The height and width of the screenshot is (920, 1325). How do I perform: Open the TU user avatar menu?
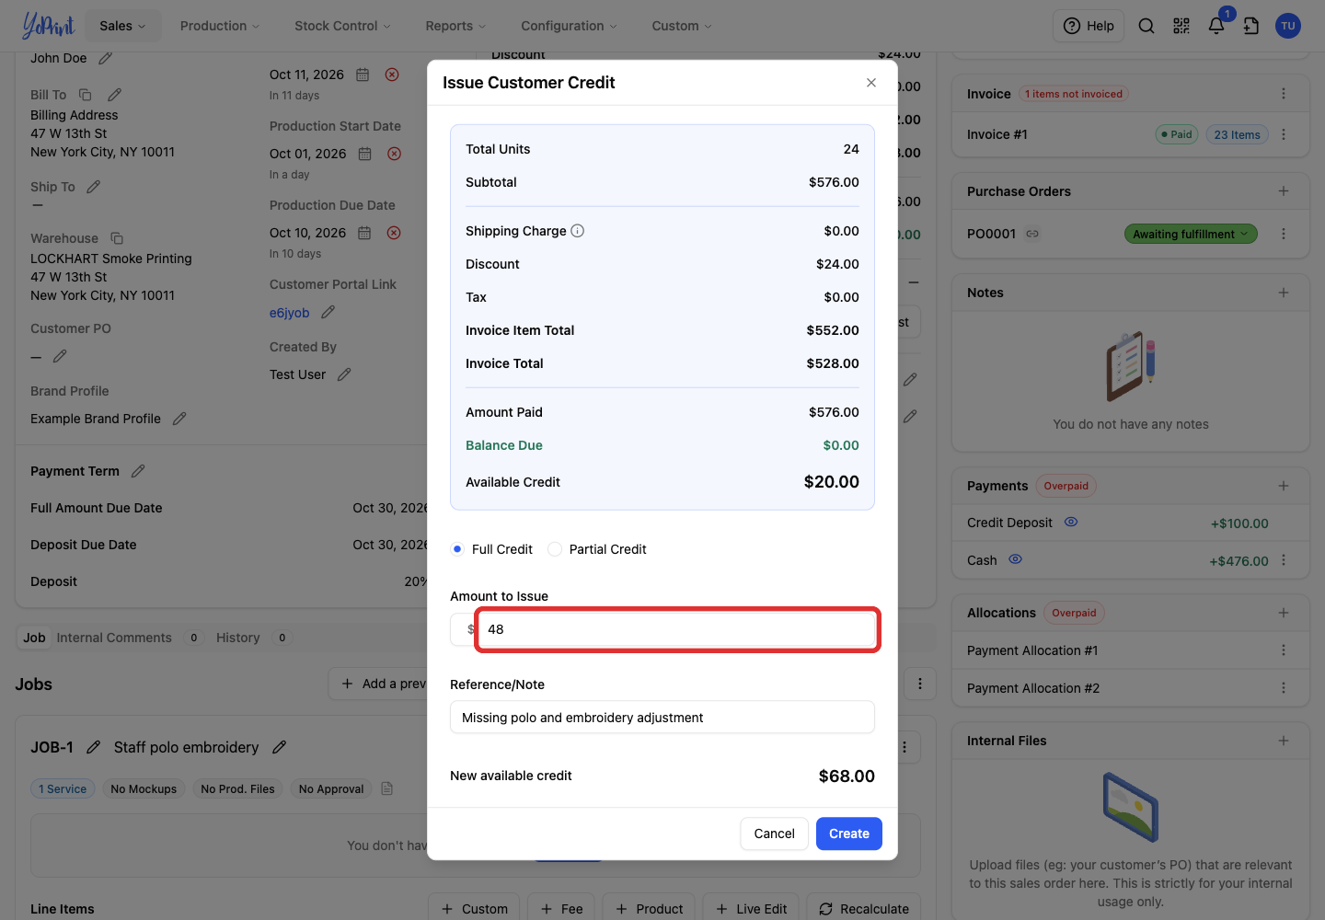point(1288,26)
